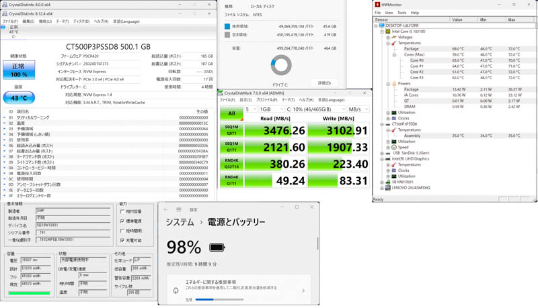Open the エネルギーに関する推奨事項 card
This screenshot has height=308, width=538.
[x=239, y=290]
